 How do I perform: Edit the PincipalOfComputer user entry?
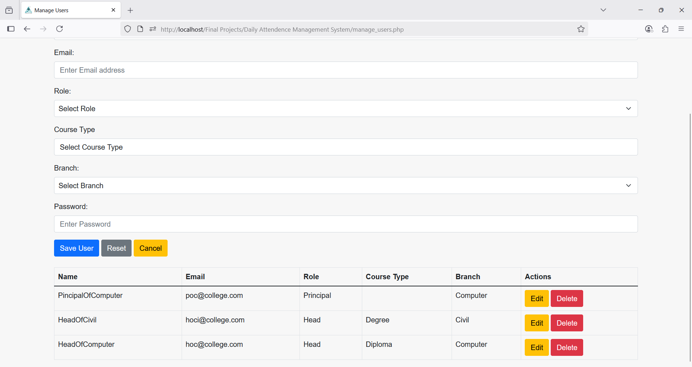point(536,299)
